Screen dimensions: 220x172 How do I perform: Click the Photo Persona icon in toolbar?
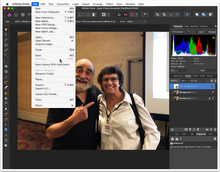pyautogui.click(x=9, y=15)
